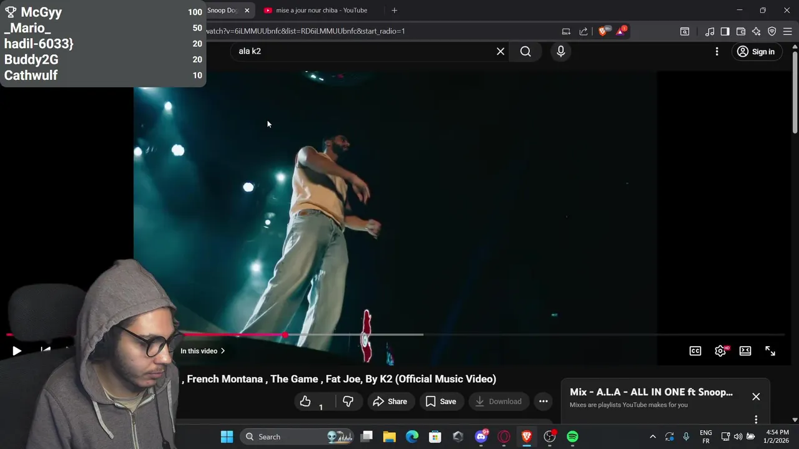
Task: Close the Snoop Dogg browser tab
Action: point(247,11)
